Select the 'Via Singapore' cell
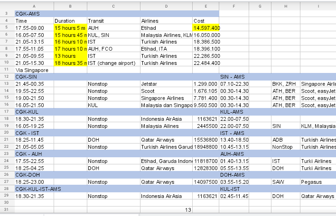Screen dimensions: 336x216 (34, 70)
